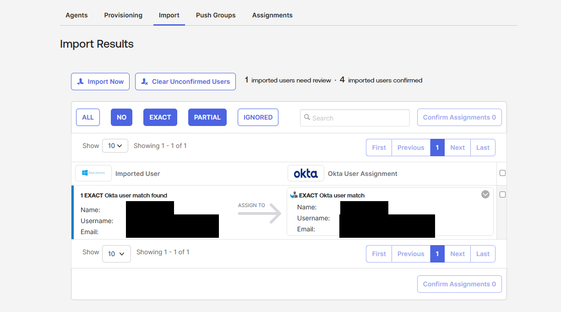Click the exact match user icon

pyautogui.click(x=294, y=195)
